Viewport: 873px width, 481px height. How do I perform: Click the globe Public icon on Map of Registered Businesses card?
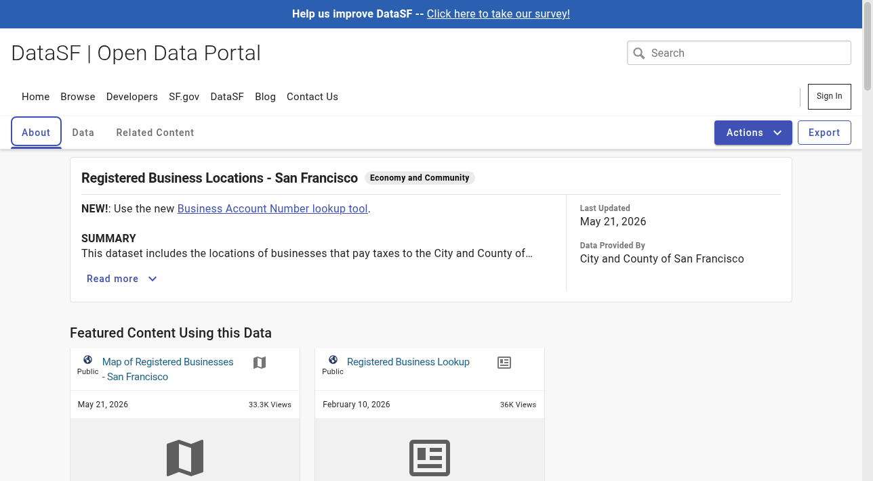pos(87,360)
